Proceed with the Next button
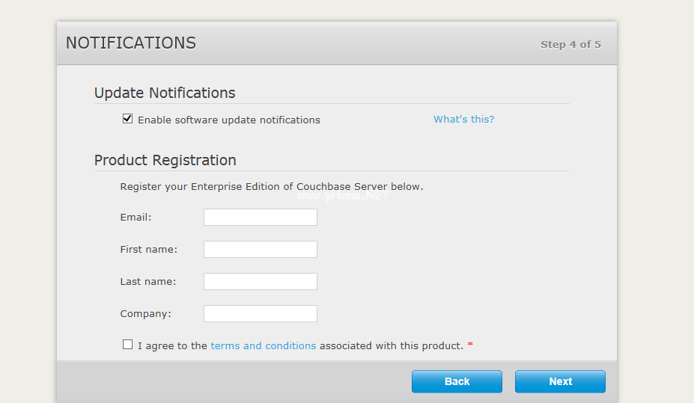Viewport: 694px width, 403px height. (x=559, y=381)
